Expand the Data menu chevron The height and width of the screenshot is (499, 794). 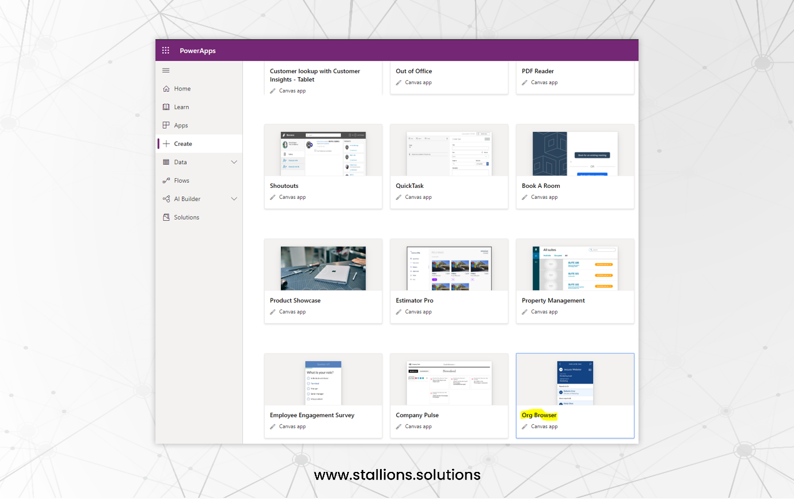point(234,162)
